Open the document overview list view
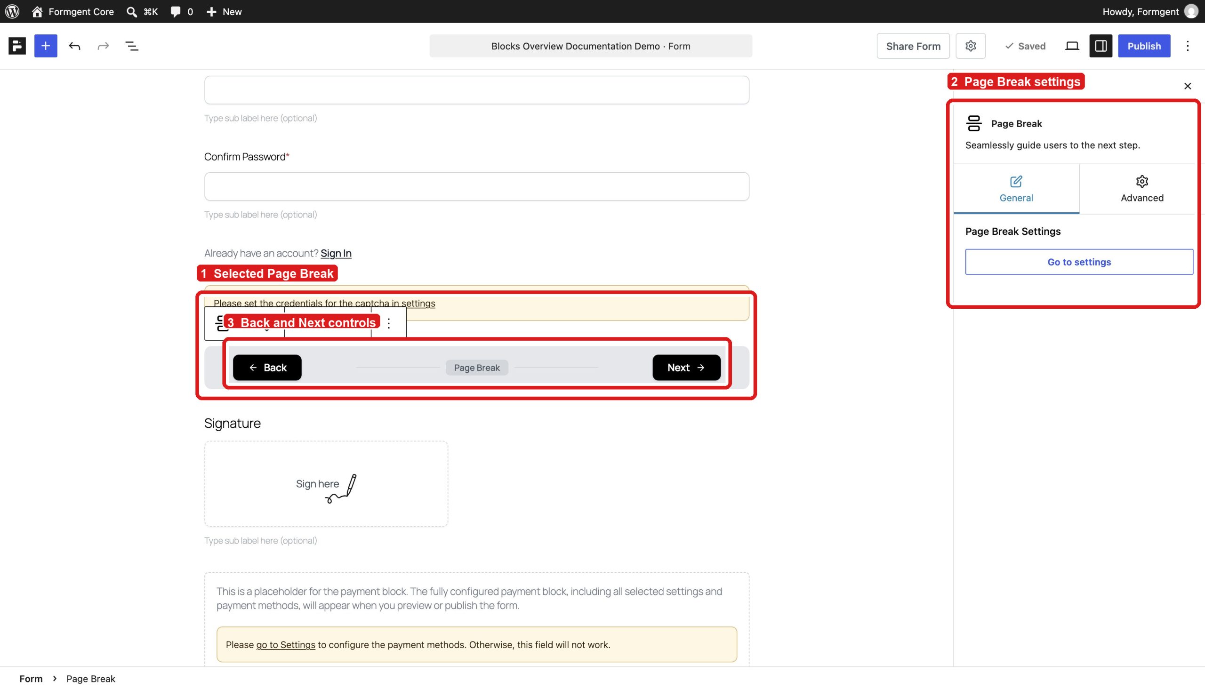Screen dimensions: 1205x690 click(132, 46)
